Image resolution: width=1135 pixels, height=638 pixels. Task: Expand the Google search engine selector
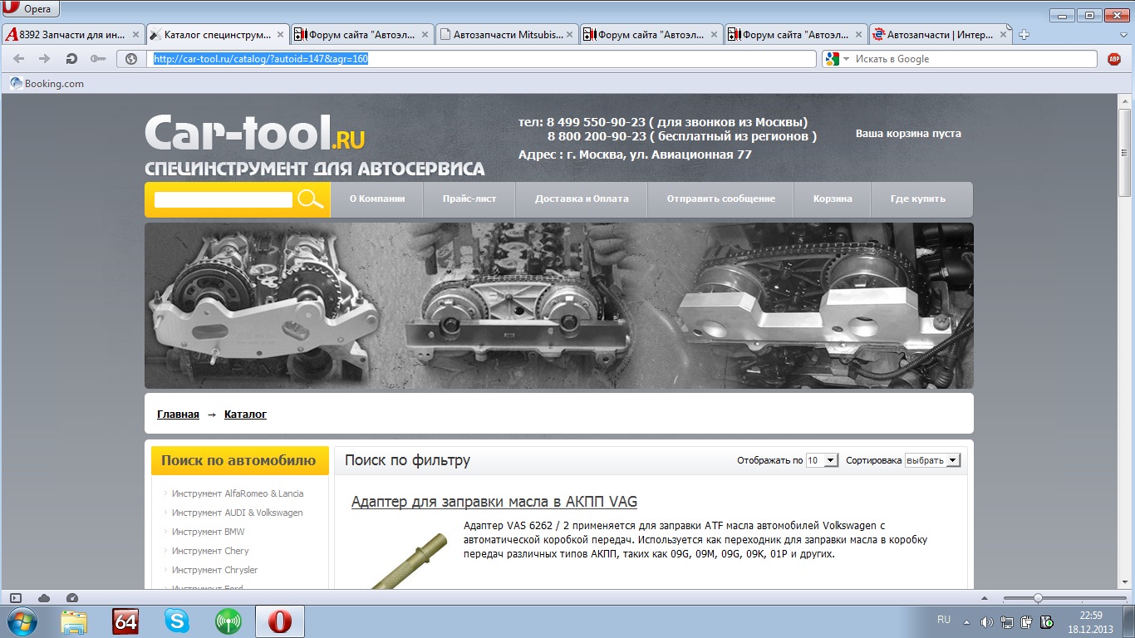pos(836,59)
